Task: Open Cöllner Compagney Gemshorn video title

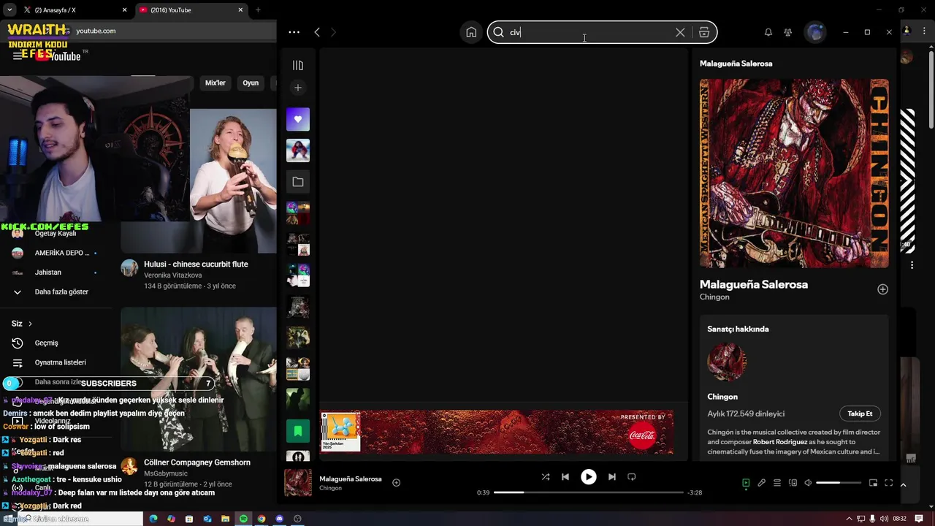Action: (197, 462)
